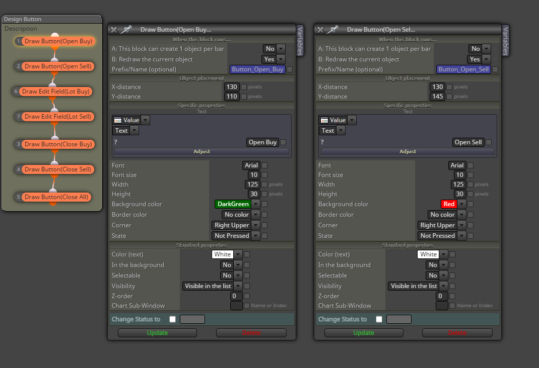Toggle the Y-distance checkbox in the Open Sell panel
This screenshot has height=368, width=539.
(449, 97)
